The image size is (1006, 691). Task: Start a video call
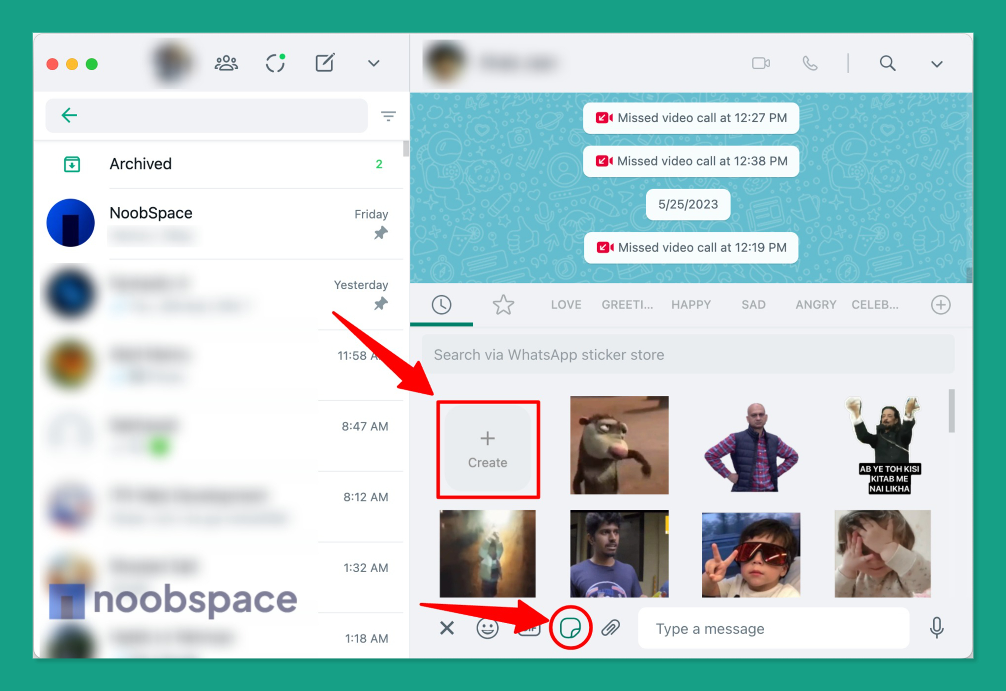pos(761,63)
